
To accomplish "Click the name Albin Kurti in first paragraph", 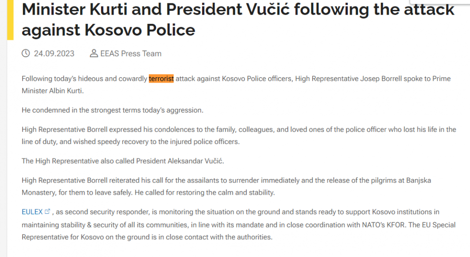I will tap(66, 91).
